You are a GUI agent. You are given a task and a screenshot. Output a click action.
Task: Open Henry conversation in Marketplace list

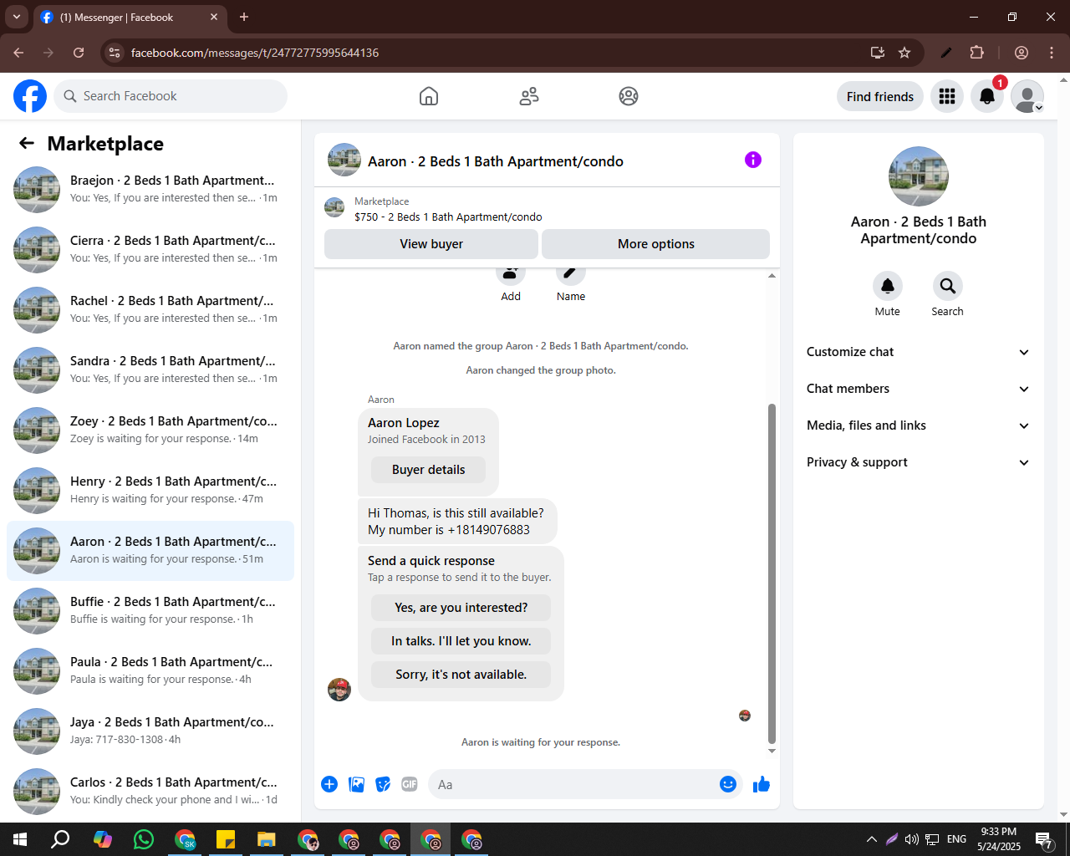pyautogui.click(x=150, y=490)
